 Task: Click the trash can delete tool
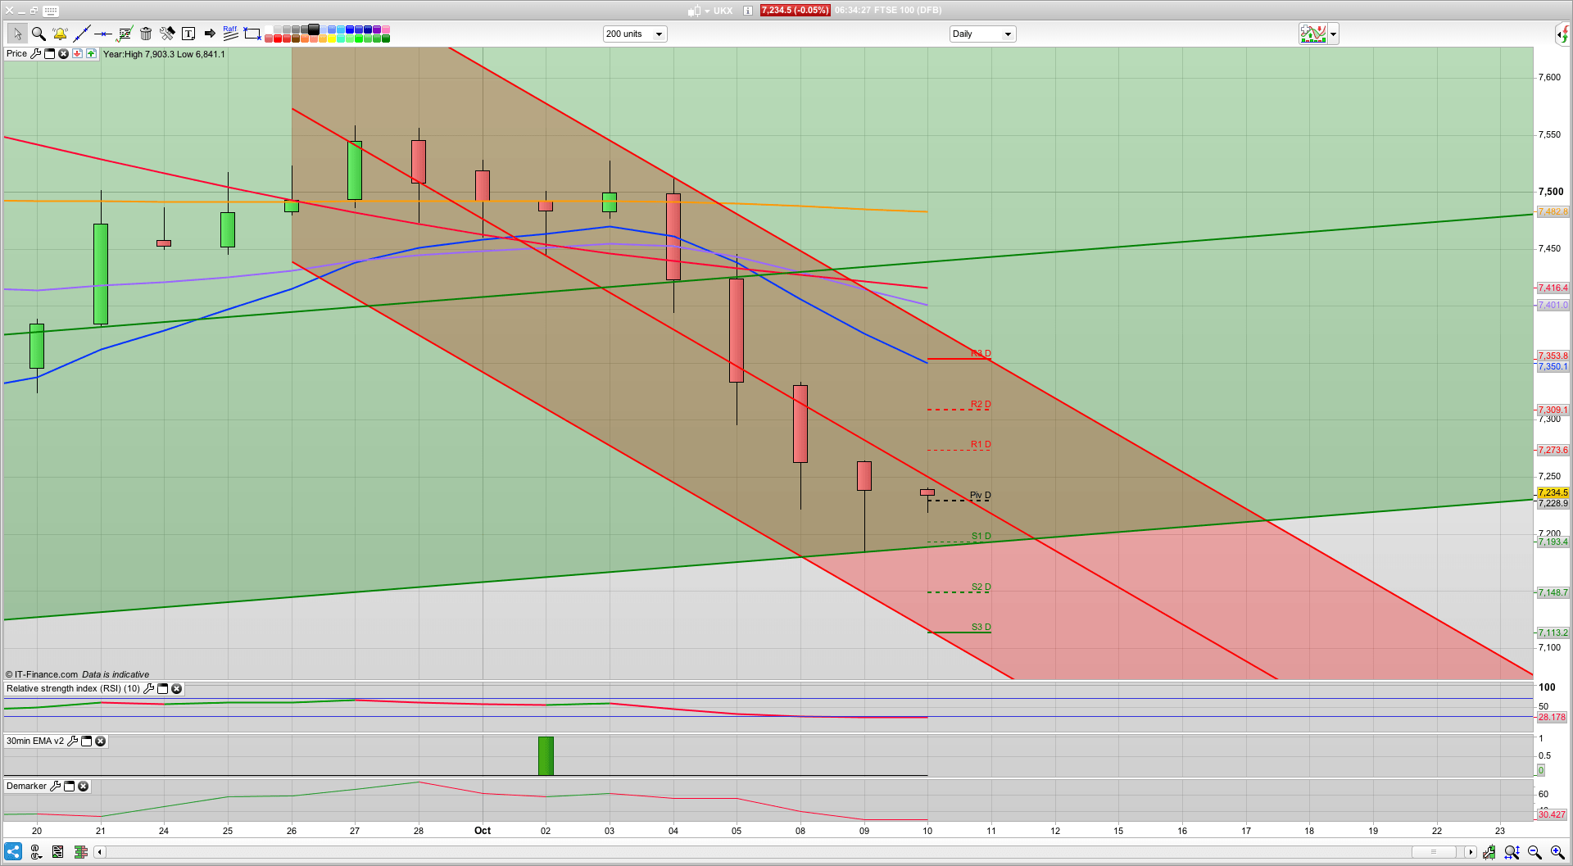coord(146,34)
